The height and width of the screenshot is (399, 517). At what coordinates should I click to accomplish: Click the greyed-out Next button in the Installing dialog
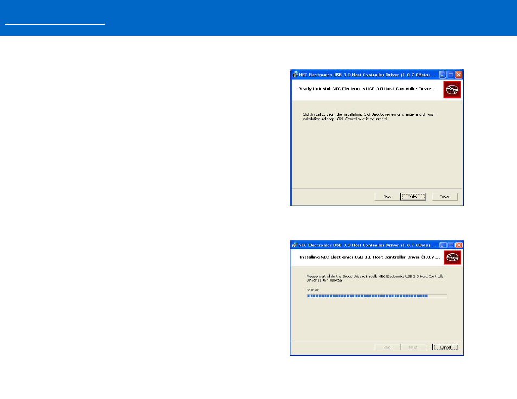[413, 347]
